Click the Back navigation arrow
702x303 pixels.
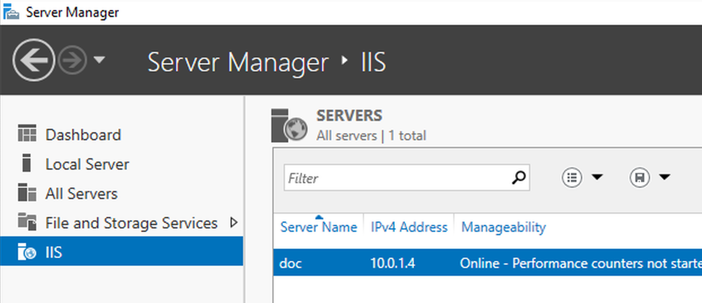[34, 59]
